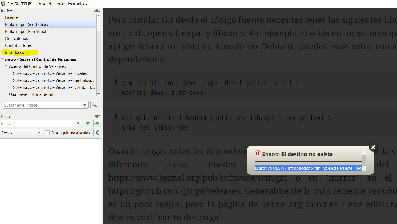397x224 pixels.
Task: Close the Índice panel
Action: [99, 11]
